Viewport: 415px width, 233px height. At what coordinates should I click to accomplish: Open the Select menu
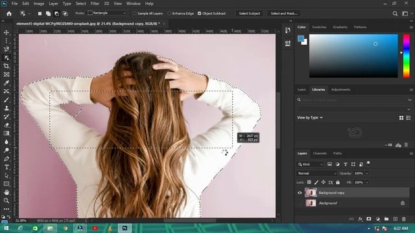(x=80, y=4)
